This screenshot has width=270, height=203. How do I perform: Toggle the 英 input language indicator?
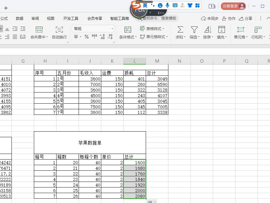pos(145,5)
